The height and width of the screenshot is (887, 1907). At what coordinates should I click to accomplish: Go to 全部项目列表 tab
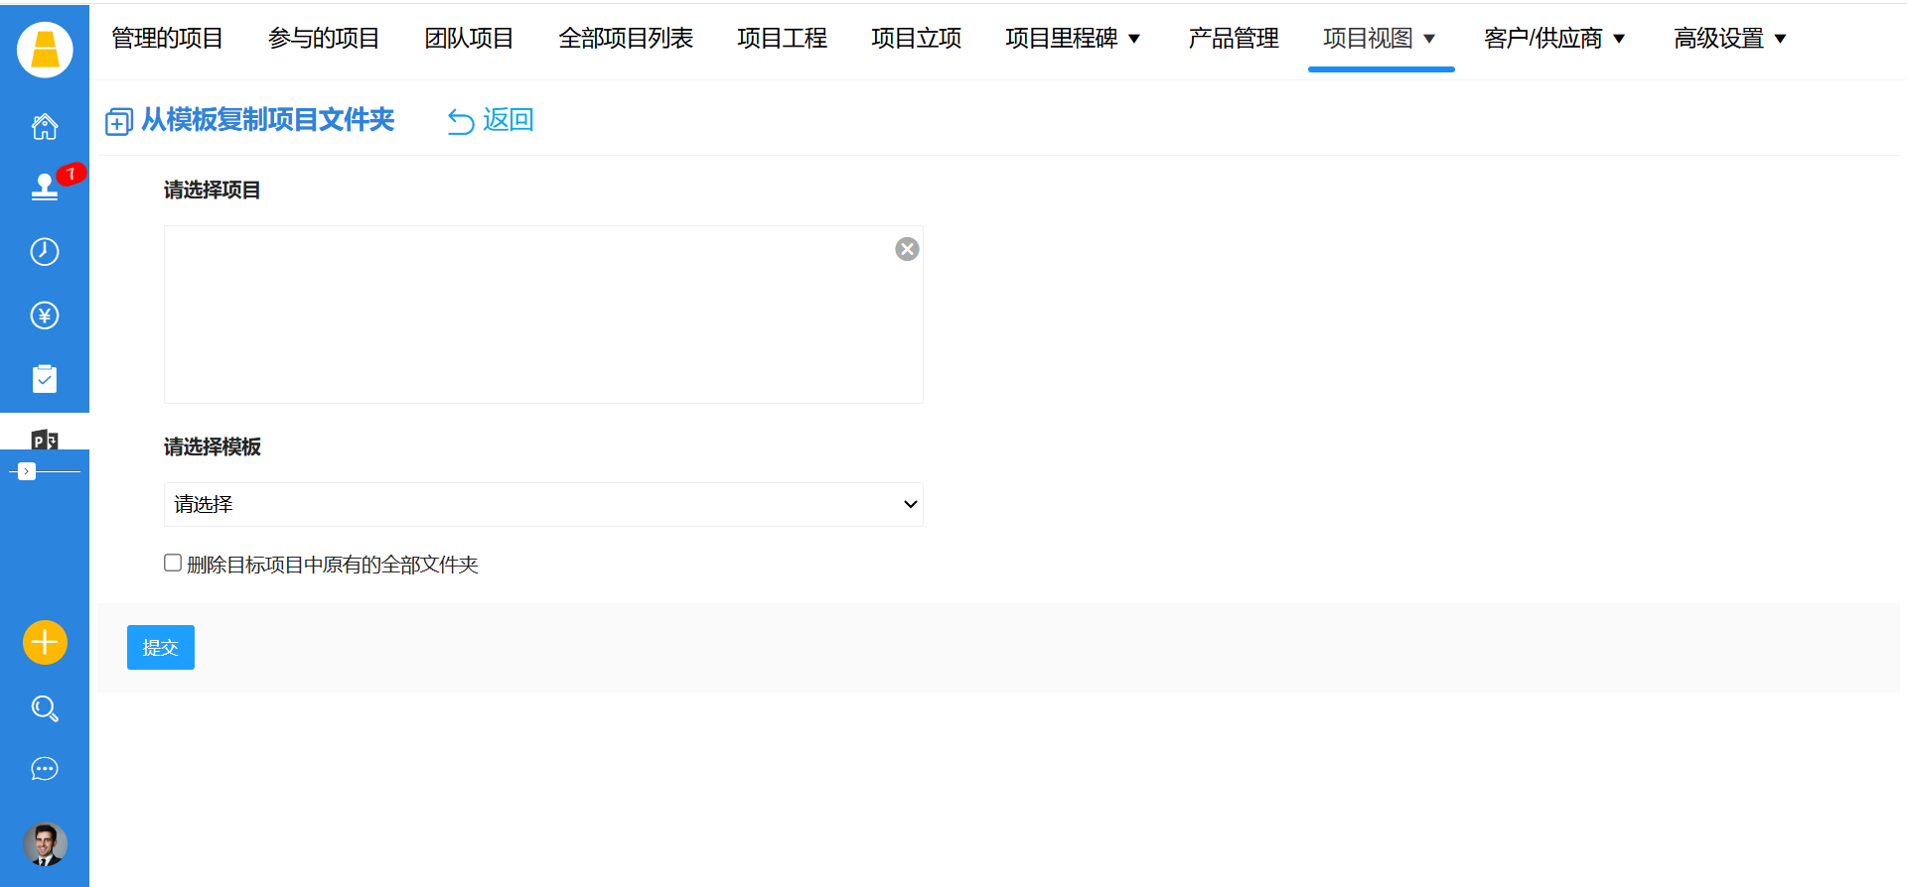(626, 39)
